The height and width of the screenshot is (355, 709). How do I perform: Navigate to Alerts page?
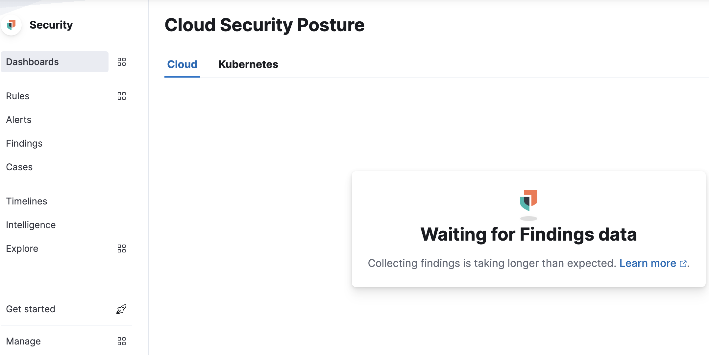tap(19, 120)
